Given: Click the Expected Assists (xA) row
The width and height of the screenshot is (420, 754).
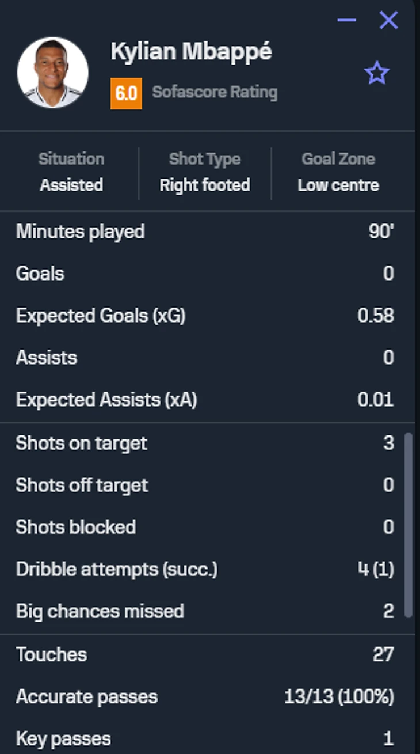Looking at the screenshot, I should point(205,400).
